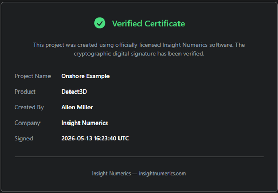Viewport: 278px width, 193px height.
Task: Click the licensed software description paragraph
Action: (x=139, y=49)
